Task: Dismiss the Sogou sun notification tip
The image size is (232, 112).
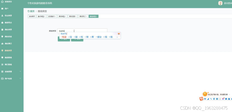Action: point(229,94)
